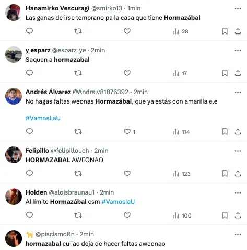Viewport: 247px width, 250px height.
Task: Open #VamoslaU hashtag in Holden's tweet
Action: [x=118, y=202]
